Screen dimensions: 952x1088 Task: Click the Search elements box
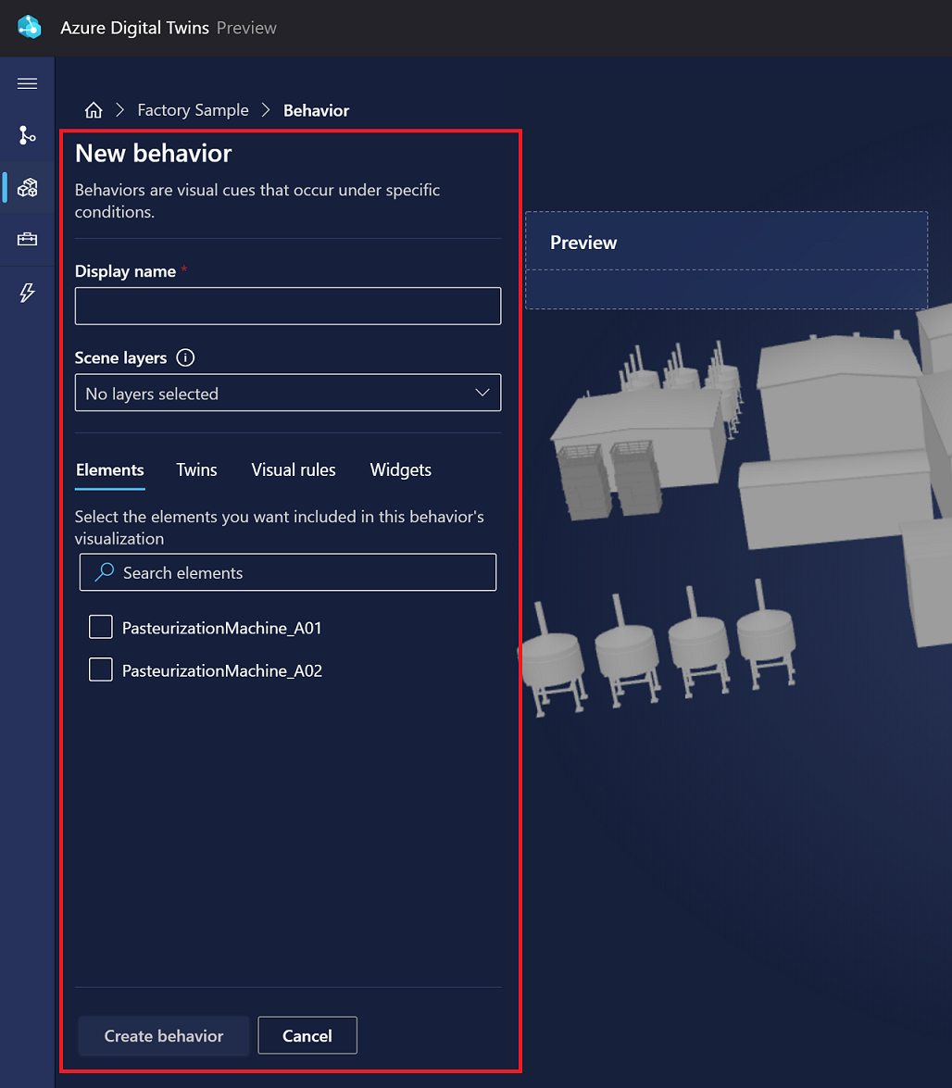(287, 572)
